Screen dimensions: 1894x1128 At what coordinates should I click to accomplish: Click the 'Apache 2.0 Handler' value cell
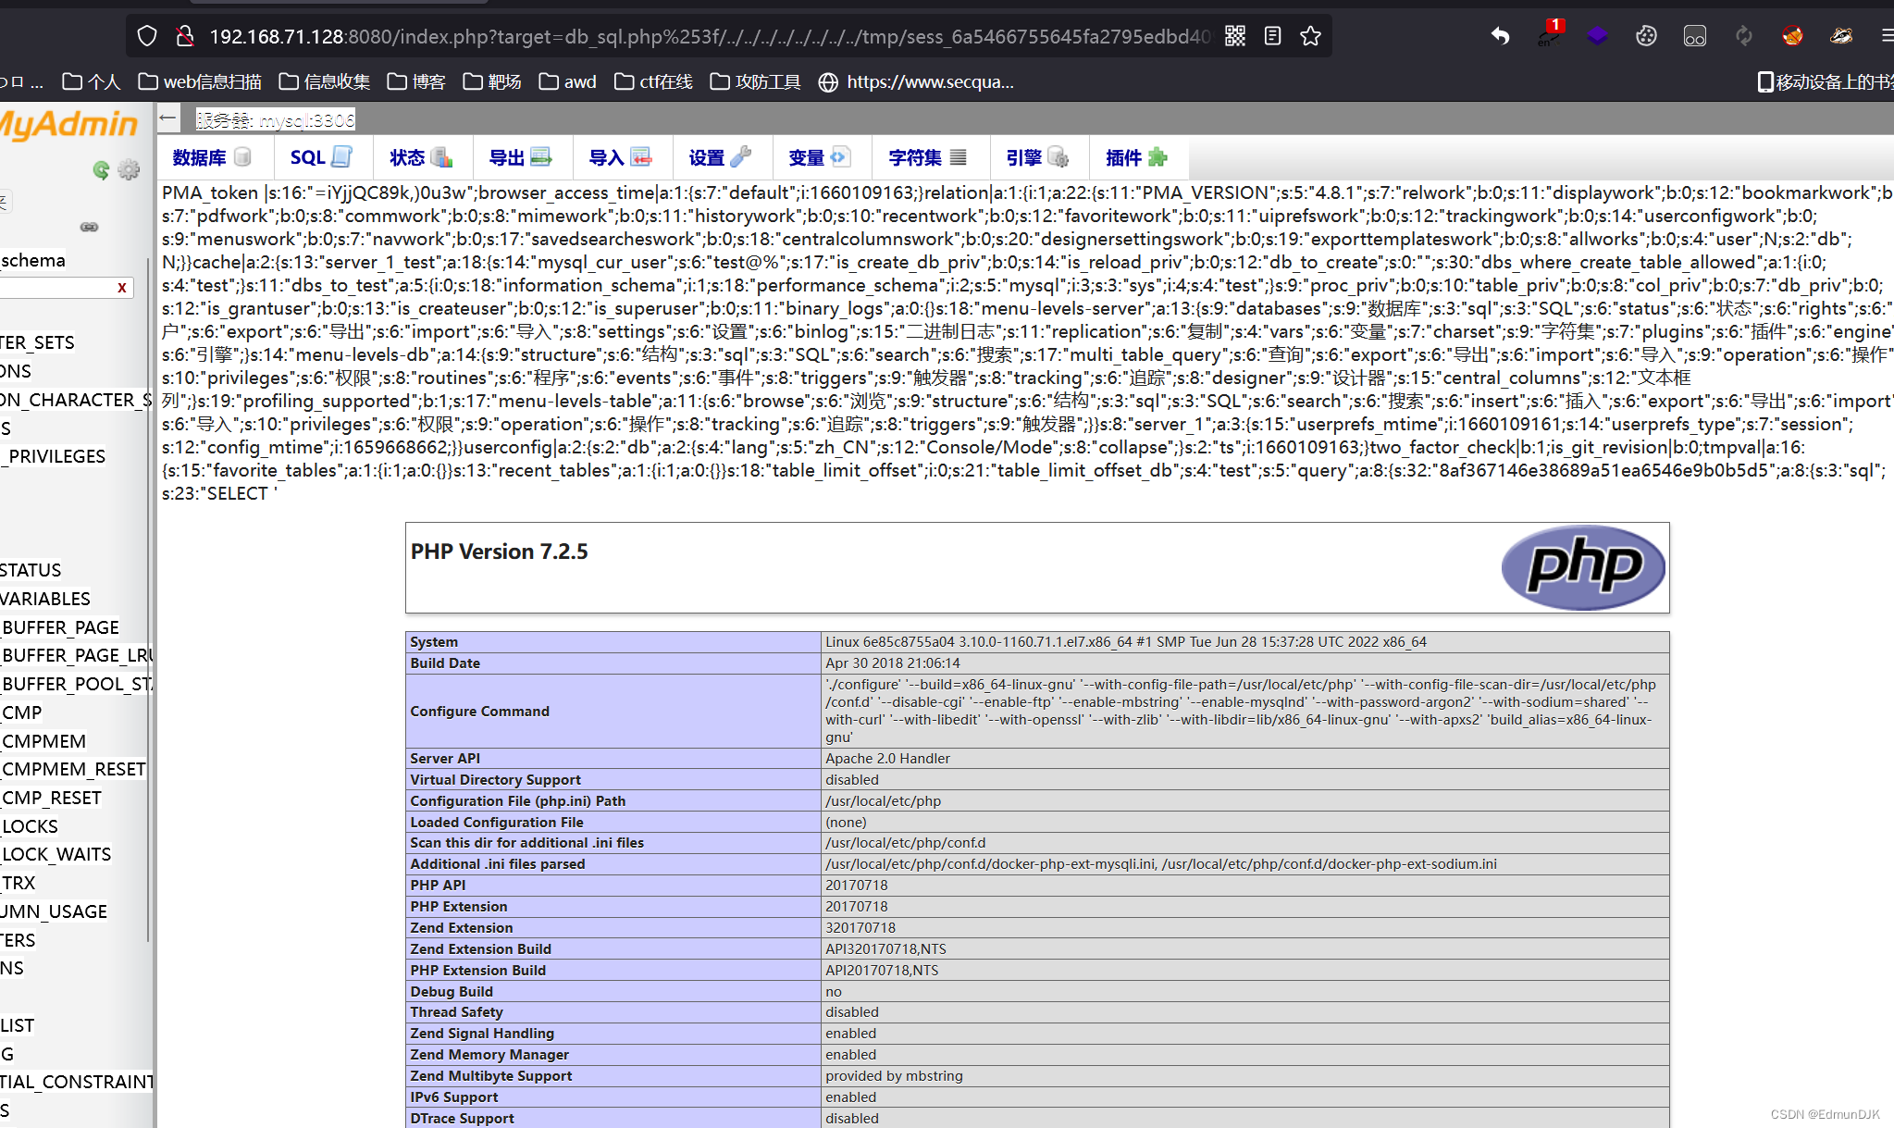tap(1244, 758)
